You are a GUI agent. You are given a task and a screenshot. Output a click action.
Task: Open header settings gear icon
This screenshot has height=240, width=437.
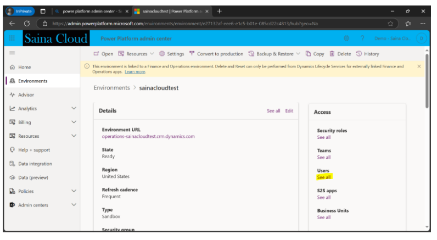346,38
